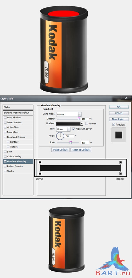This screenshot has height=278, width=132.
Task: Open the Blend Mode dropdown
Action: pos(69,114)
